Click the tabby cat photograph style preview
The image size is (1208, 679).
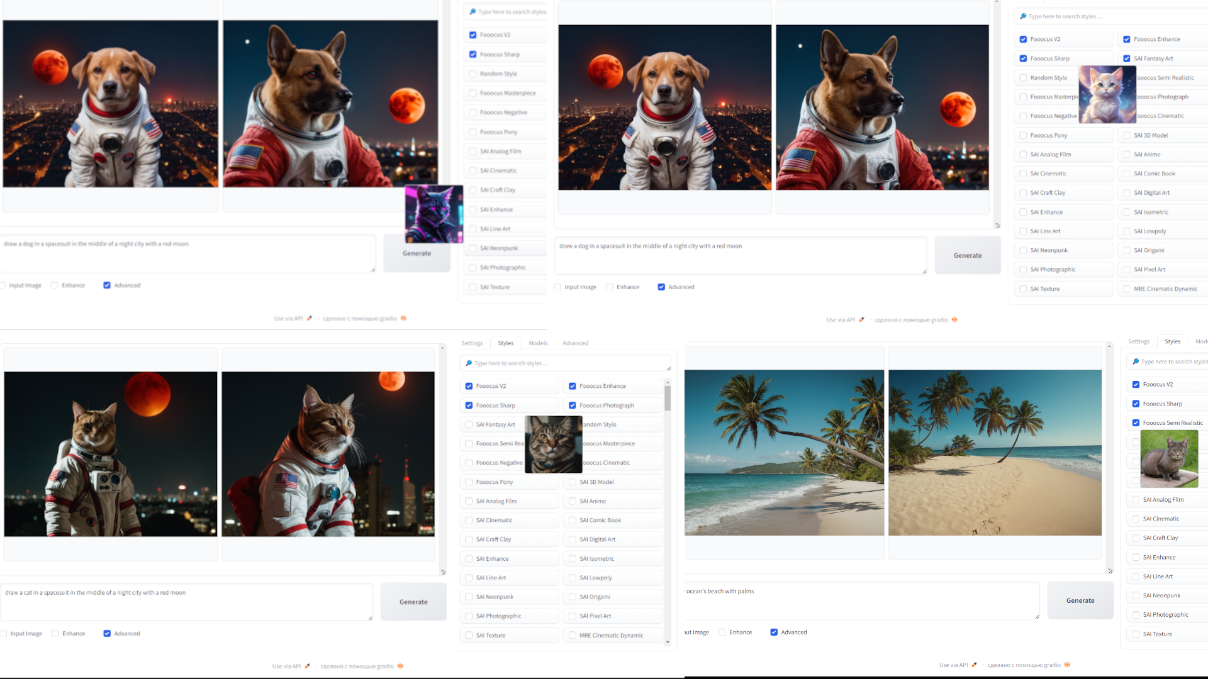[x=553, y=444]
